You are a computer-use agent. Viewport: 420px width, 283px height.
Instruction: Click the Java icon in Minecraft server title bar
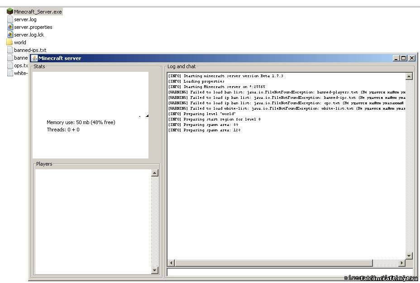pos(34,58)
